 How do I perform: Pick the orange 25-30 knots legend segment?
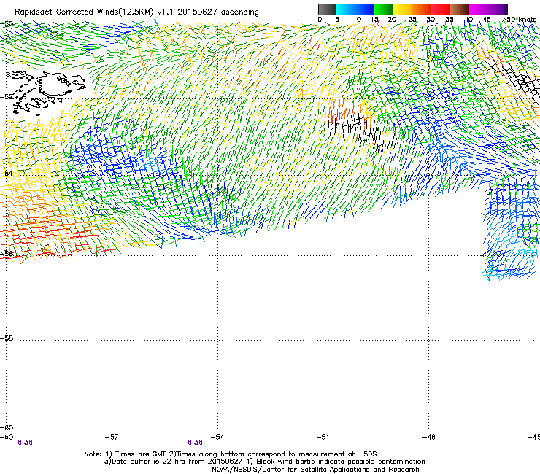point(422,9)
